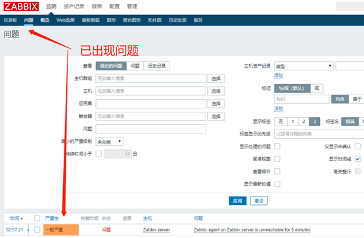The image size is (364, 238).
Task: Click 选择 button for 应用集
Action: pos(216,104)
